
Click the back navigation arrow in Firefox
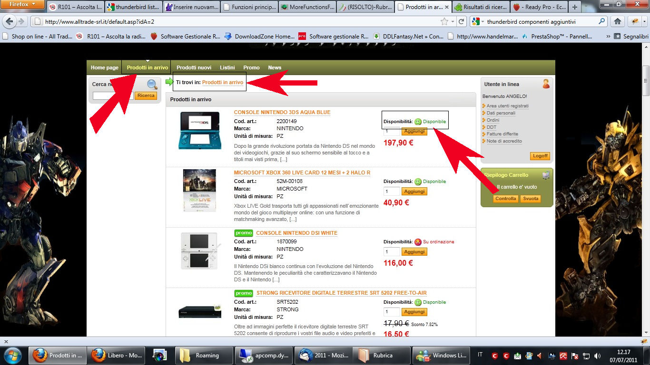(9, 21)
